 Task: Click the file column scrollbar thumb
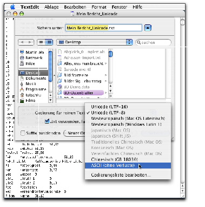point(110,54)
